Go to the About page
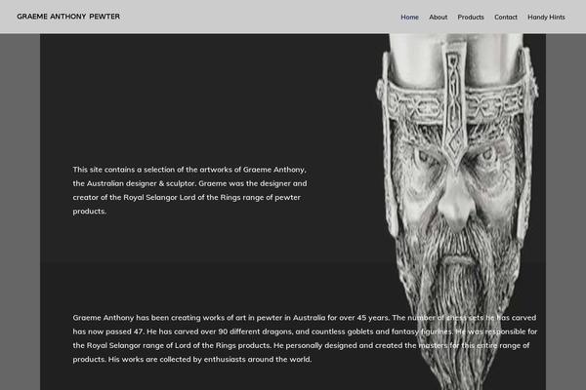Screen dimensions: 586x390 pyautogui.click(x=438, y=18)
